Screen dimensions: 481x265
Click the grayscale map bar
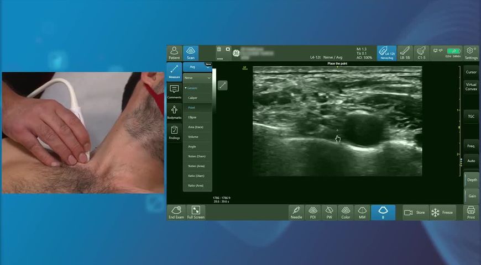(x=214, y=91)
